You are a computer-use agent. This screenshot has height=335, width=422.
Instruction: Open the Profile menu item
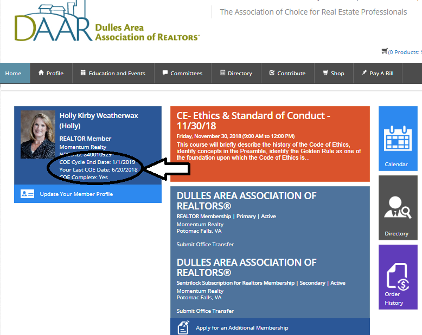[x=51, y=73]
